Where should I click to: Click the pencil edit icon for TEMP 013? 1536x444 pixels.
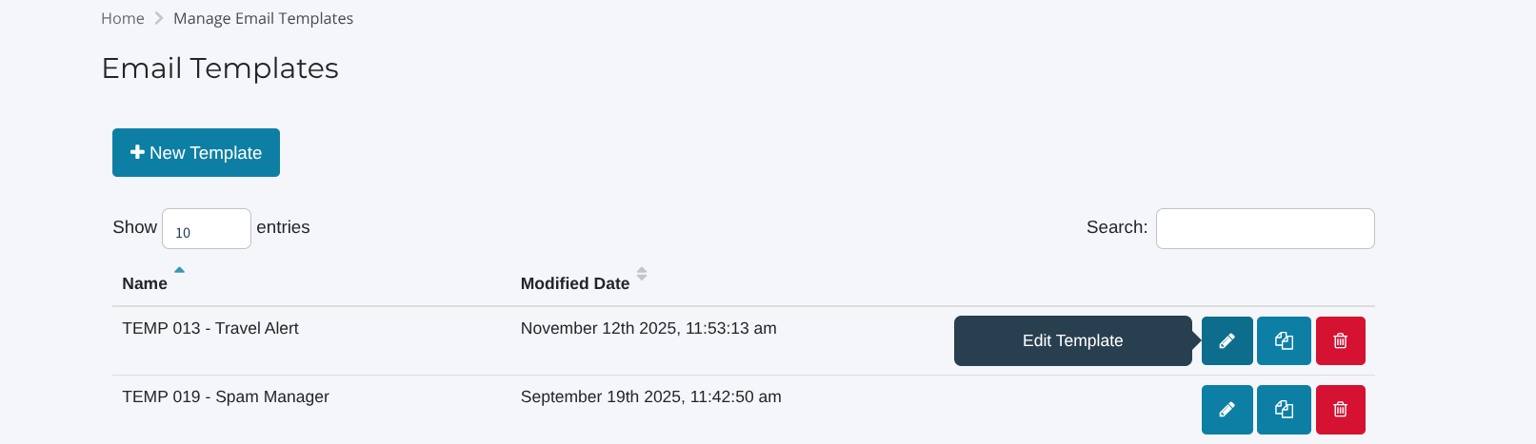coord(1227,340)
